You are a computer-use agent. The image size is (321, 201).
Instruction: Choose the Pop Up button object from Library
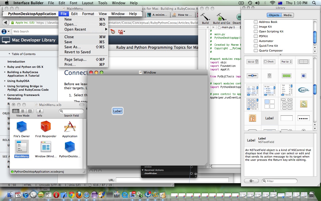(x=286, y=61)
